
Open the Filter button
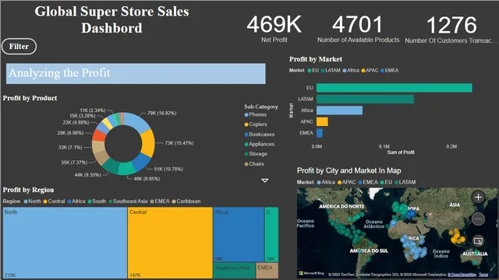[x=19, y=47]
